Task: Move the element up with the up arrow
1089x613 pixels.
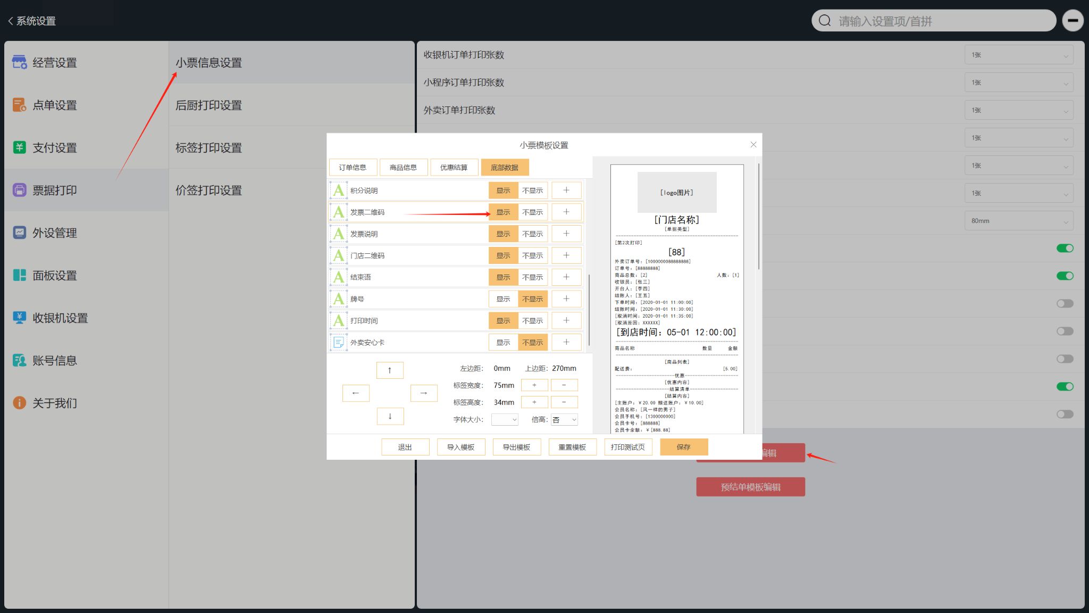Action: pos(390,370)
